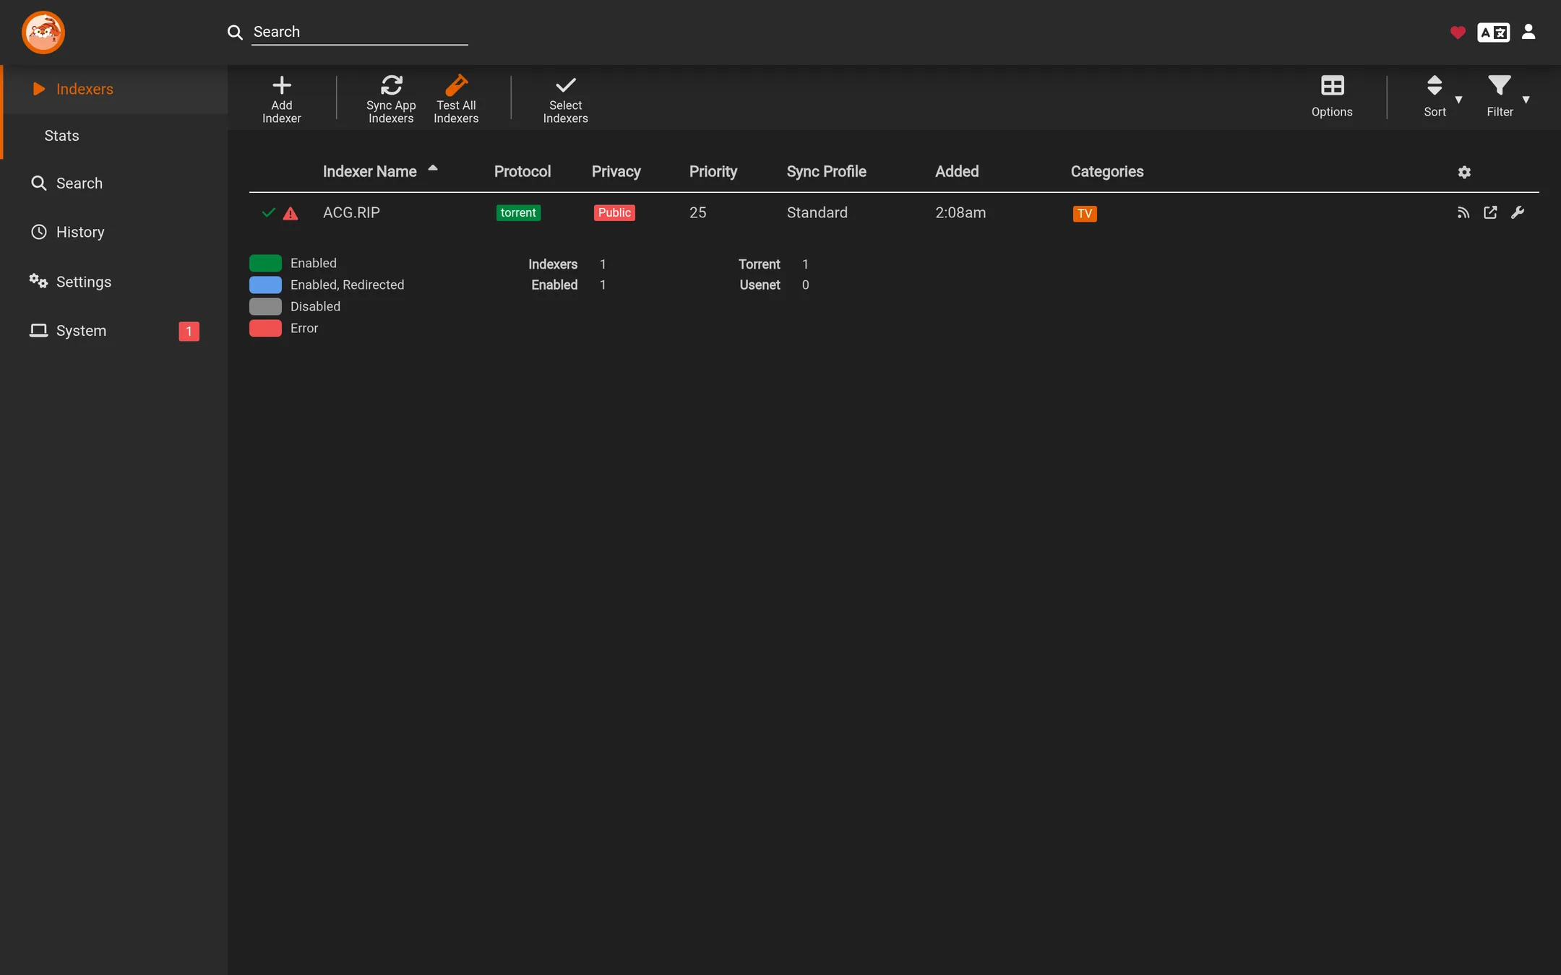Image resolution: width=1561 pixels, height=975 pixels.
Task: Sort by Protocol column header
Action: click(523, 172)
